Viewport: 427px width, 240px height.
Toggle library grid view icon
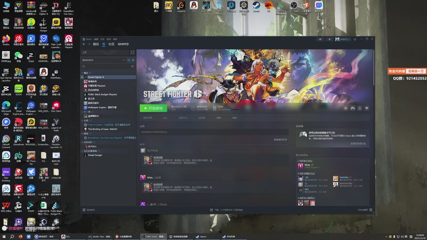pos(132,52)
